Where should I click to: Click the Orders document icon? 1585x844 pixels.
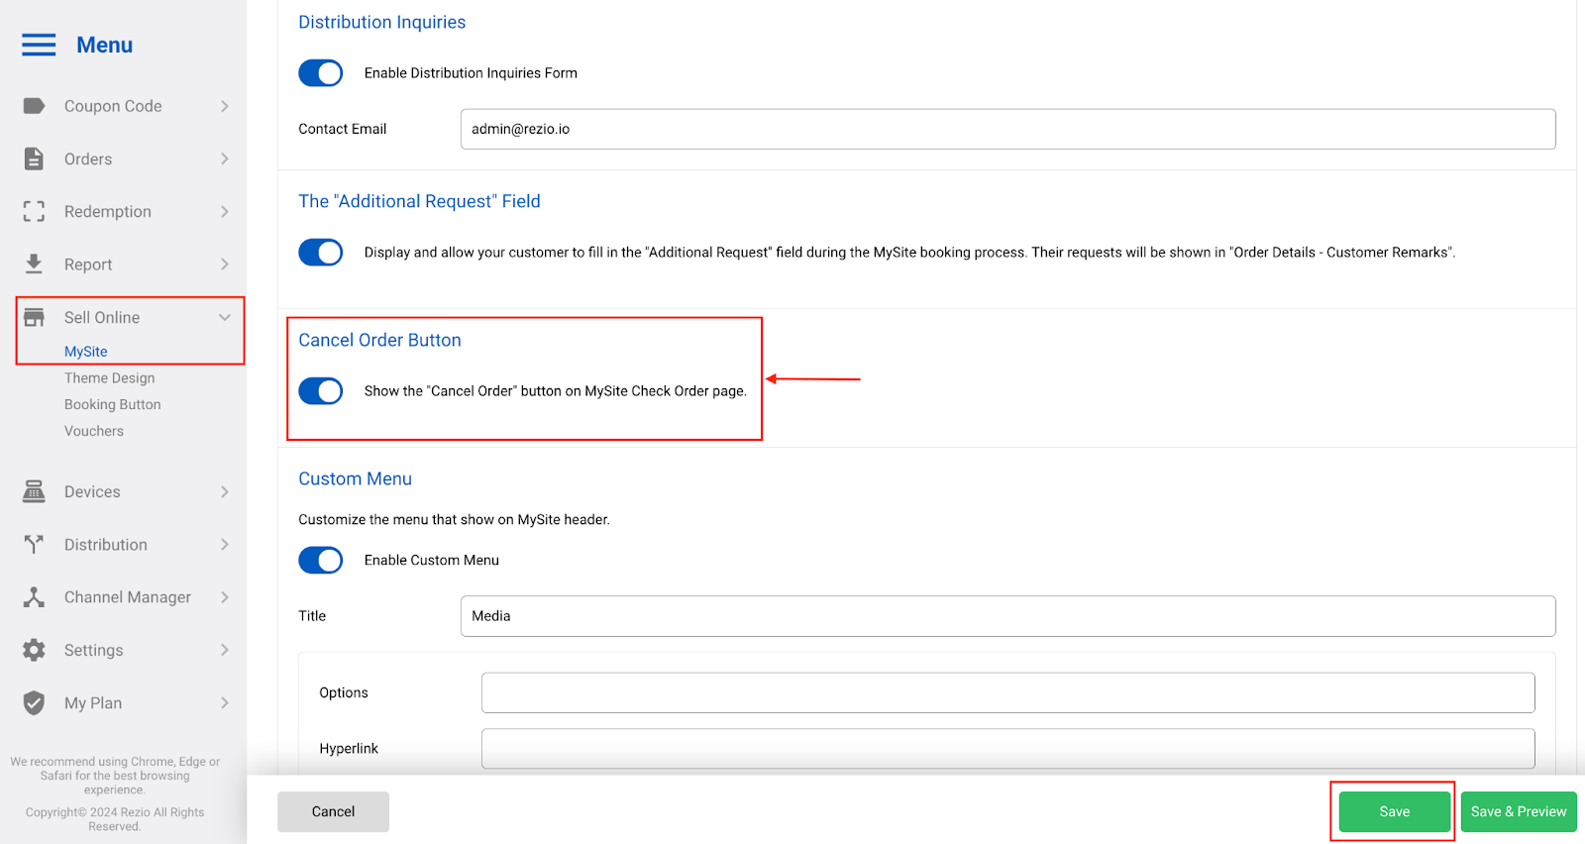click(34, 158)
